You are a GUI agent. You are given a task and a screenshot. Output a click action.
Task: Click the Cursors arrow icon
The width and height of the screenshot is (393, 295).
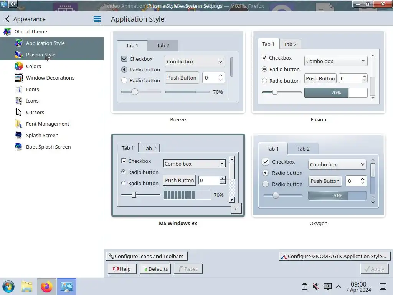pyautogui.click(x=18, y=112)
